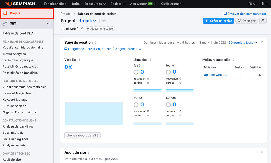Image resolution: width=271 pixels, height=163 pixels.
Task: Open Vue d'ensemble du domaine
Action: coord(23,47)
